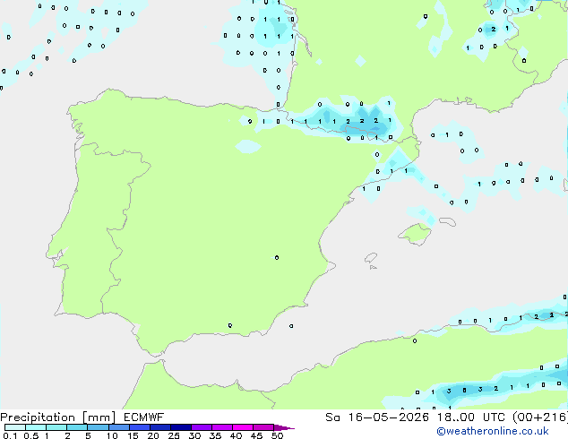Viewport: 568px width, 439px height.
Task: Click the '10' legend scale label
Action: [x=112, y=435]
